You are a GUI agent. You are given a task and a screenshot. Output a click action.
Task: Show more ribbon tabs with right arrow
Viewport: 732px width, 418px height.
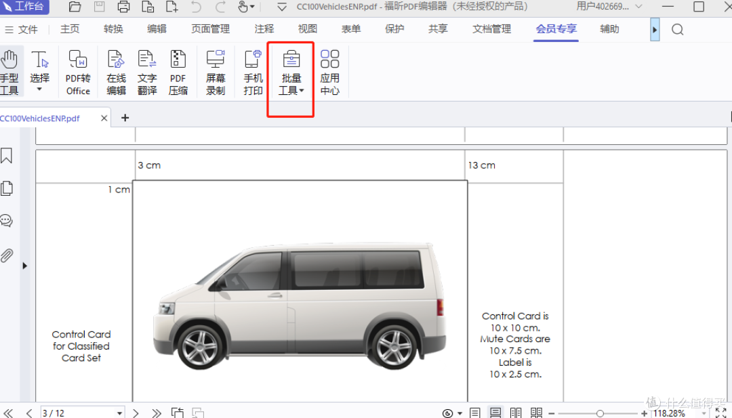[x=655, y=30]
